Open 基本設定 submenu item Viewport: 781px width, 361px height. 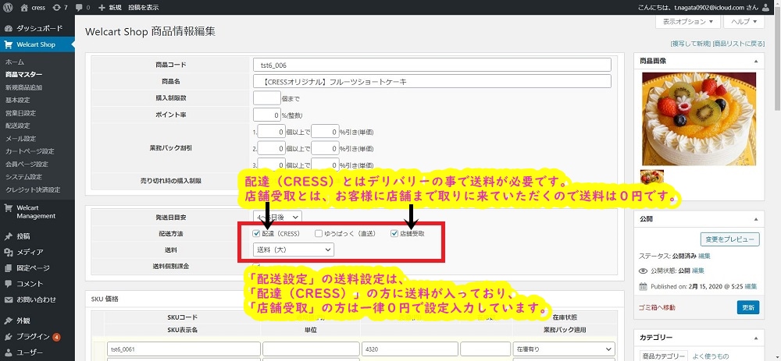coord(17,100)
